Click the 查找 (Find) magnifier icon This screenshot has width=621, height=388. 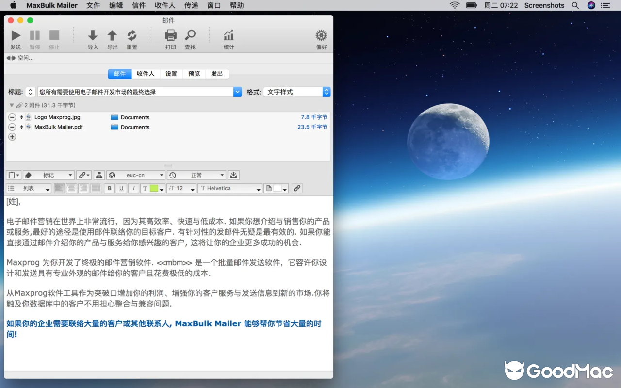190,35
